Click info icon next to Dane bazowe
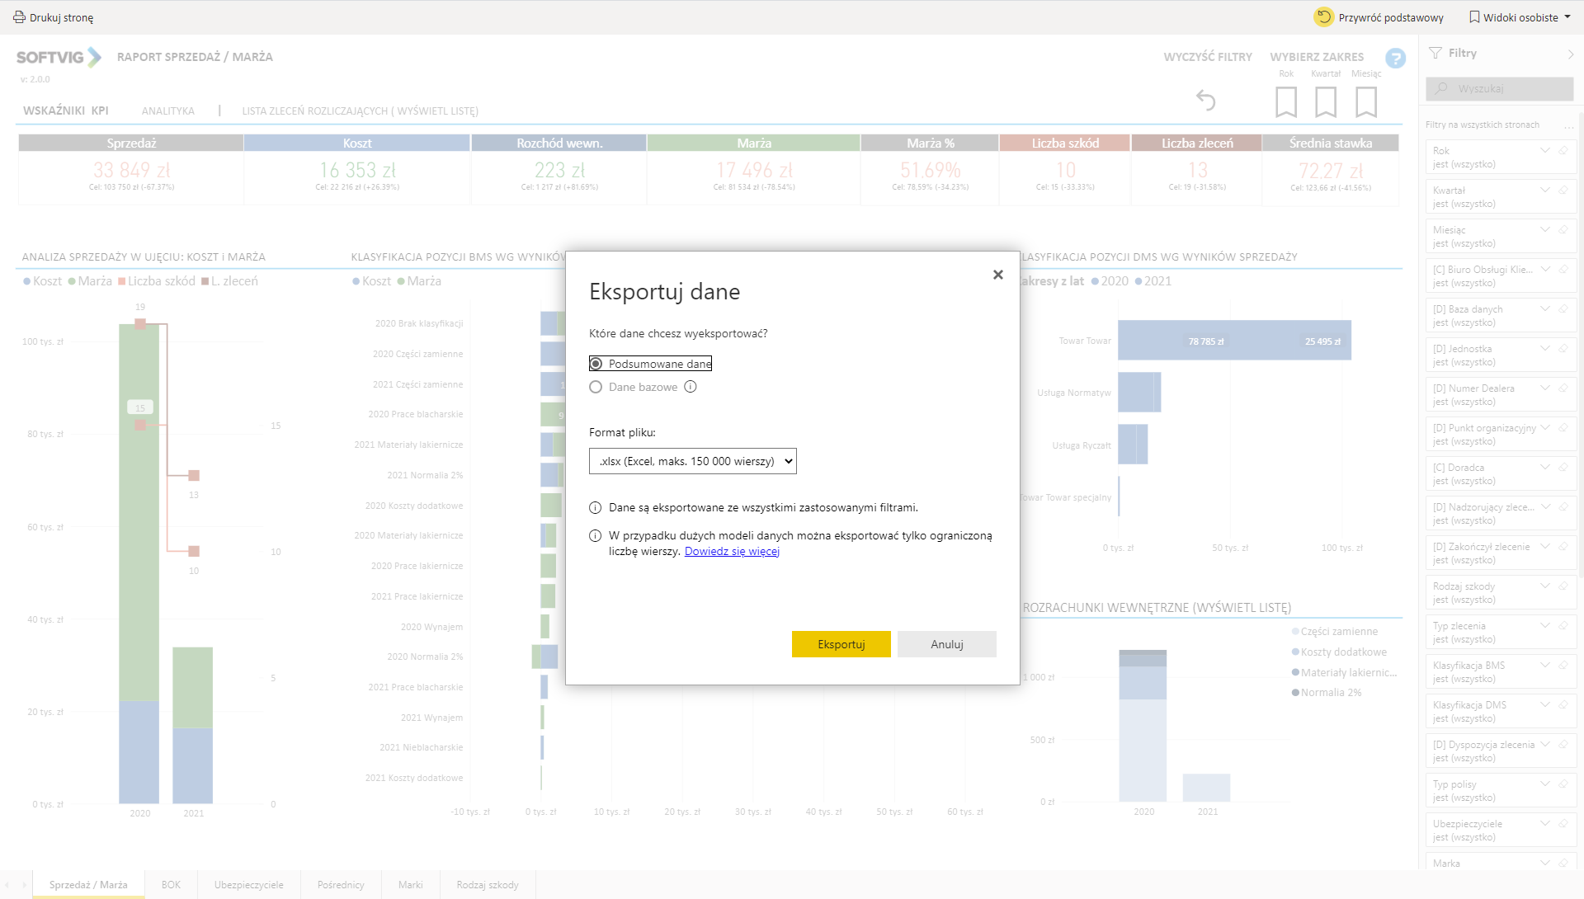This screenshot has width=1584, height=899. (x=691, y=387)
